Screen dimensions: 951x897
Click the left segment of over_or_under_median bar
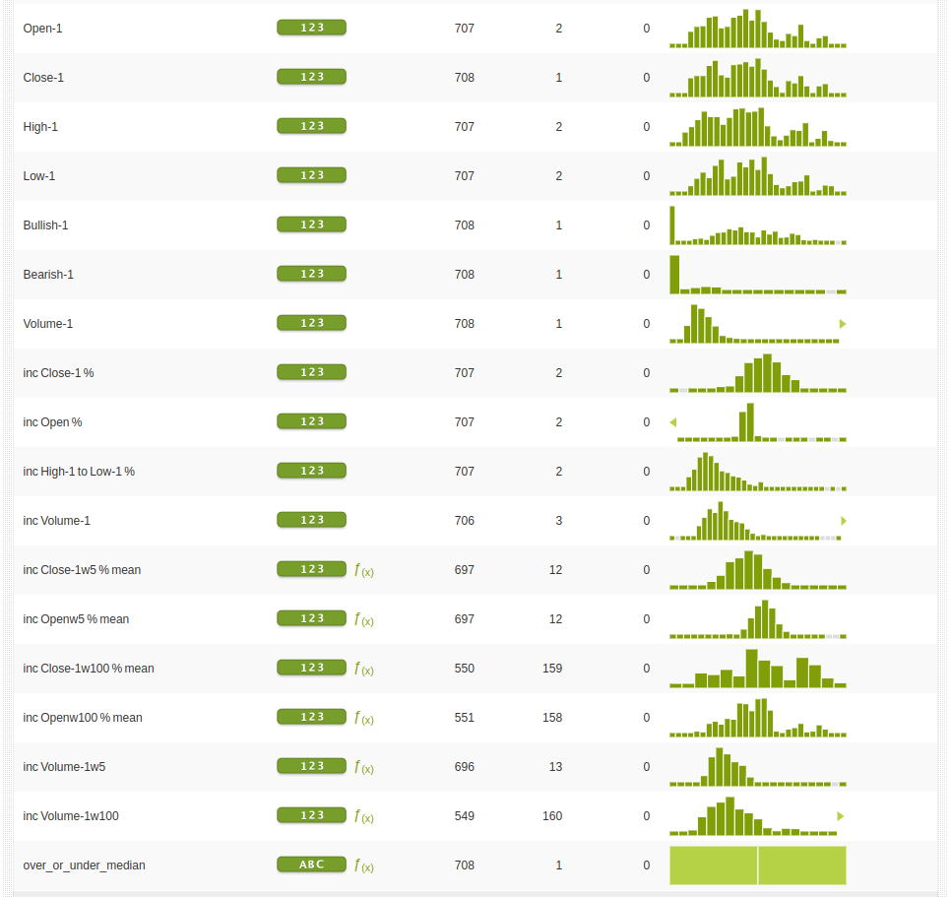pyautogui.click(x=713, y=865)
